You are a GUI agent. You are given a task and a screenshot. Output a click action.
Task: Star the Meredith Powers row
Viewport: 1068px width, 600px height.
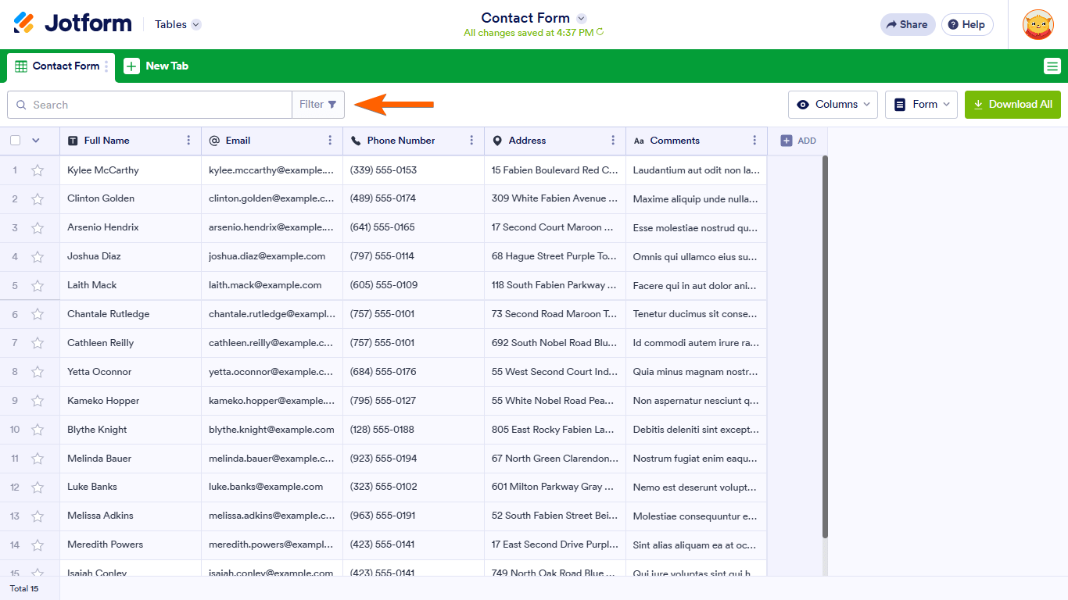(38, 545)
